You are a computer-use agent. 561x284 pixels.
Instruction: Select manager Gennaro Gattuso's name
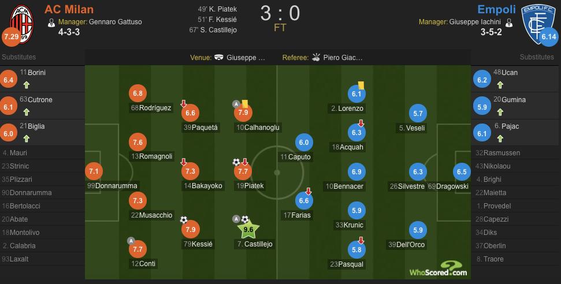(115, 22)
